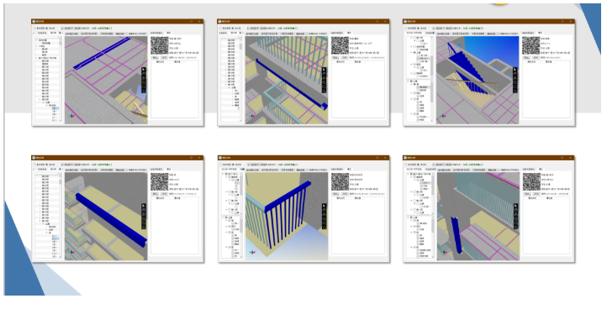The width and height of the screenshot is (607, 309).
Task: Select cursor tool in blue vertical column view toolbar
Action: click(x=515, y=207)
